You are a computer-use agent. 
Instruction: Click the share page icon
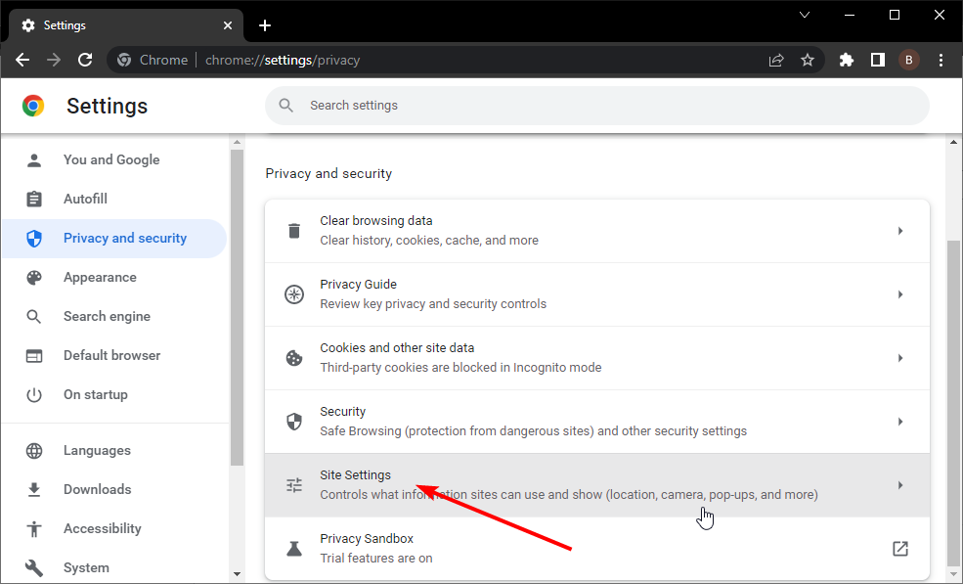(x=776, y=60)
